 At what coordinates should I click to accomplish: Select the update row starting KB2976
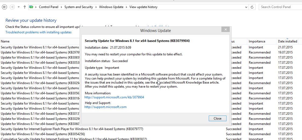point(40,52)
